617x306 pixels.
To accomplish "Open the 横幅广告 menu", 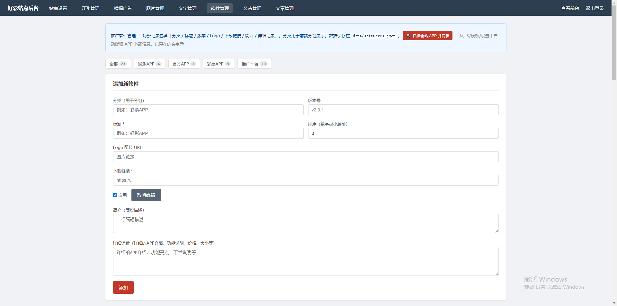I will (x=123, y=8).
